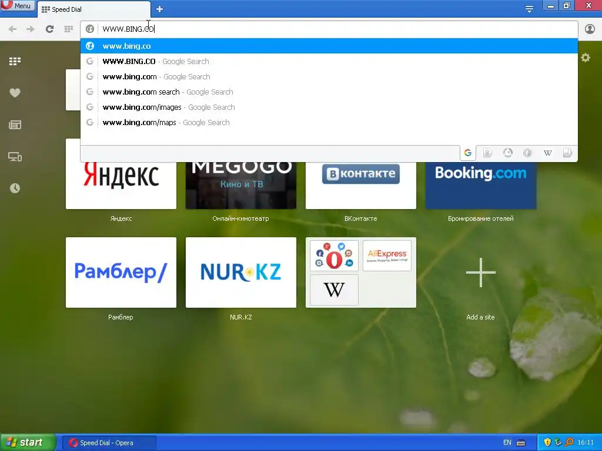
Task: Open the user account icon
Action: point(590,29)
